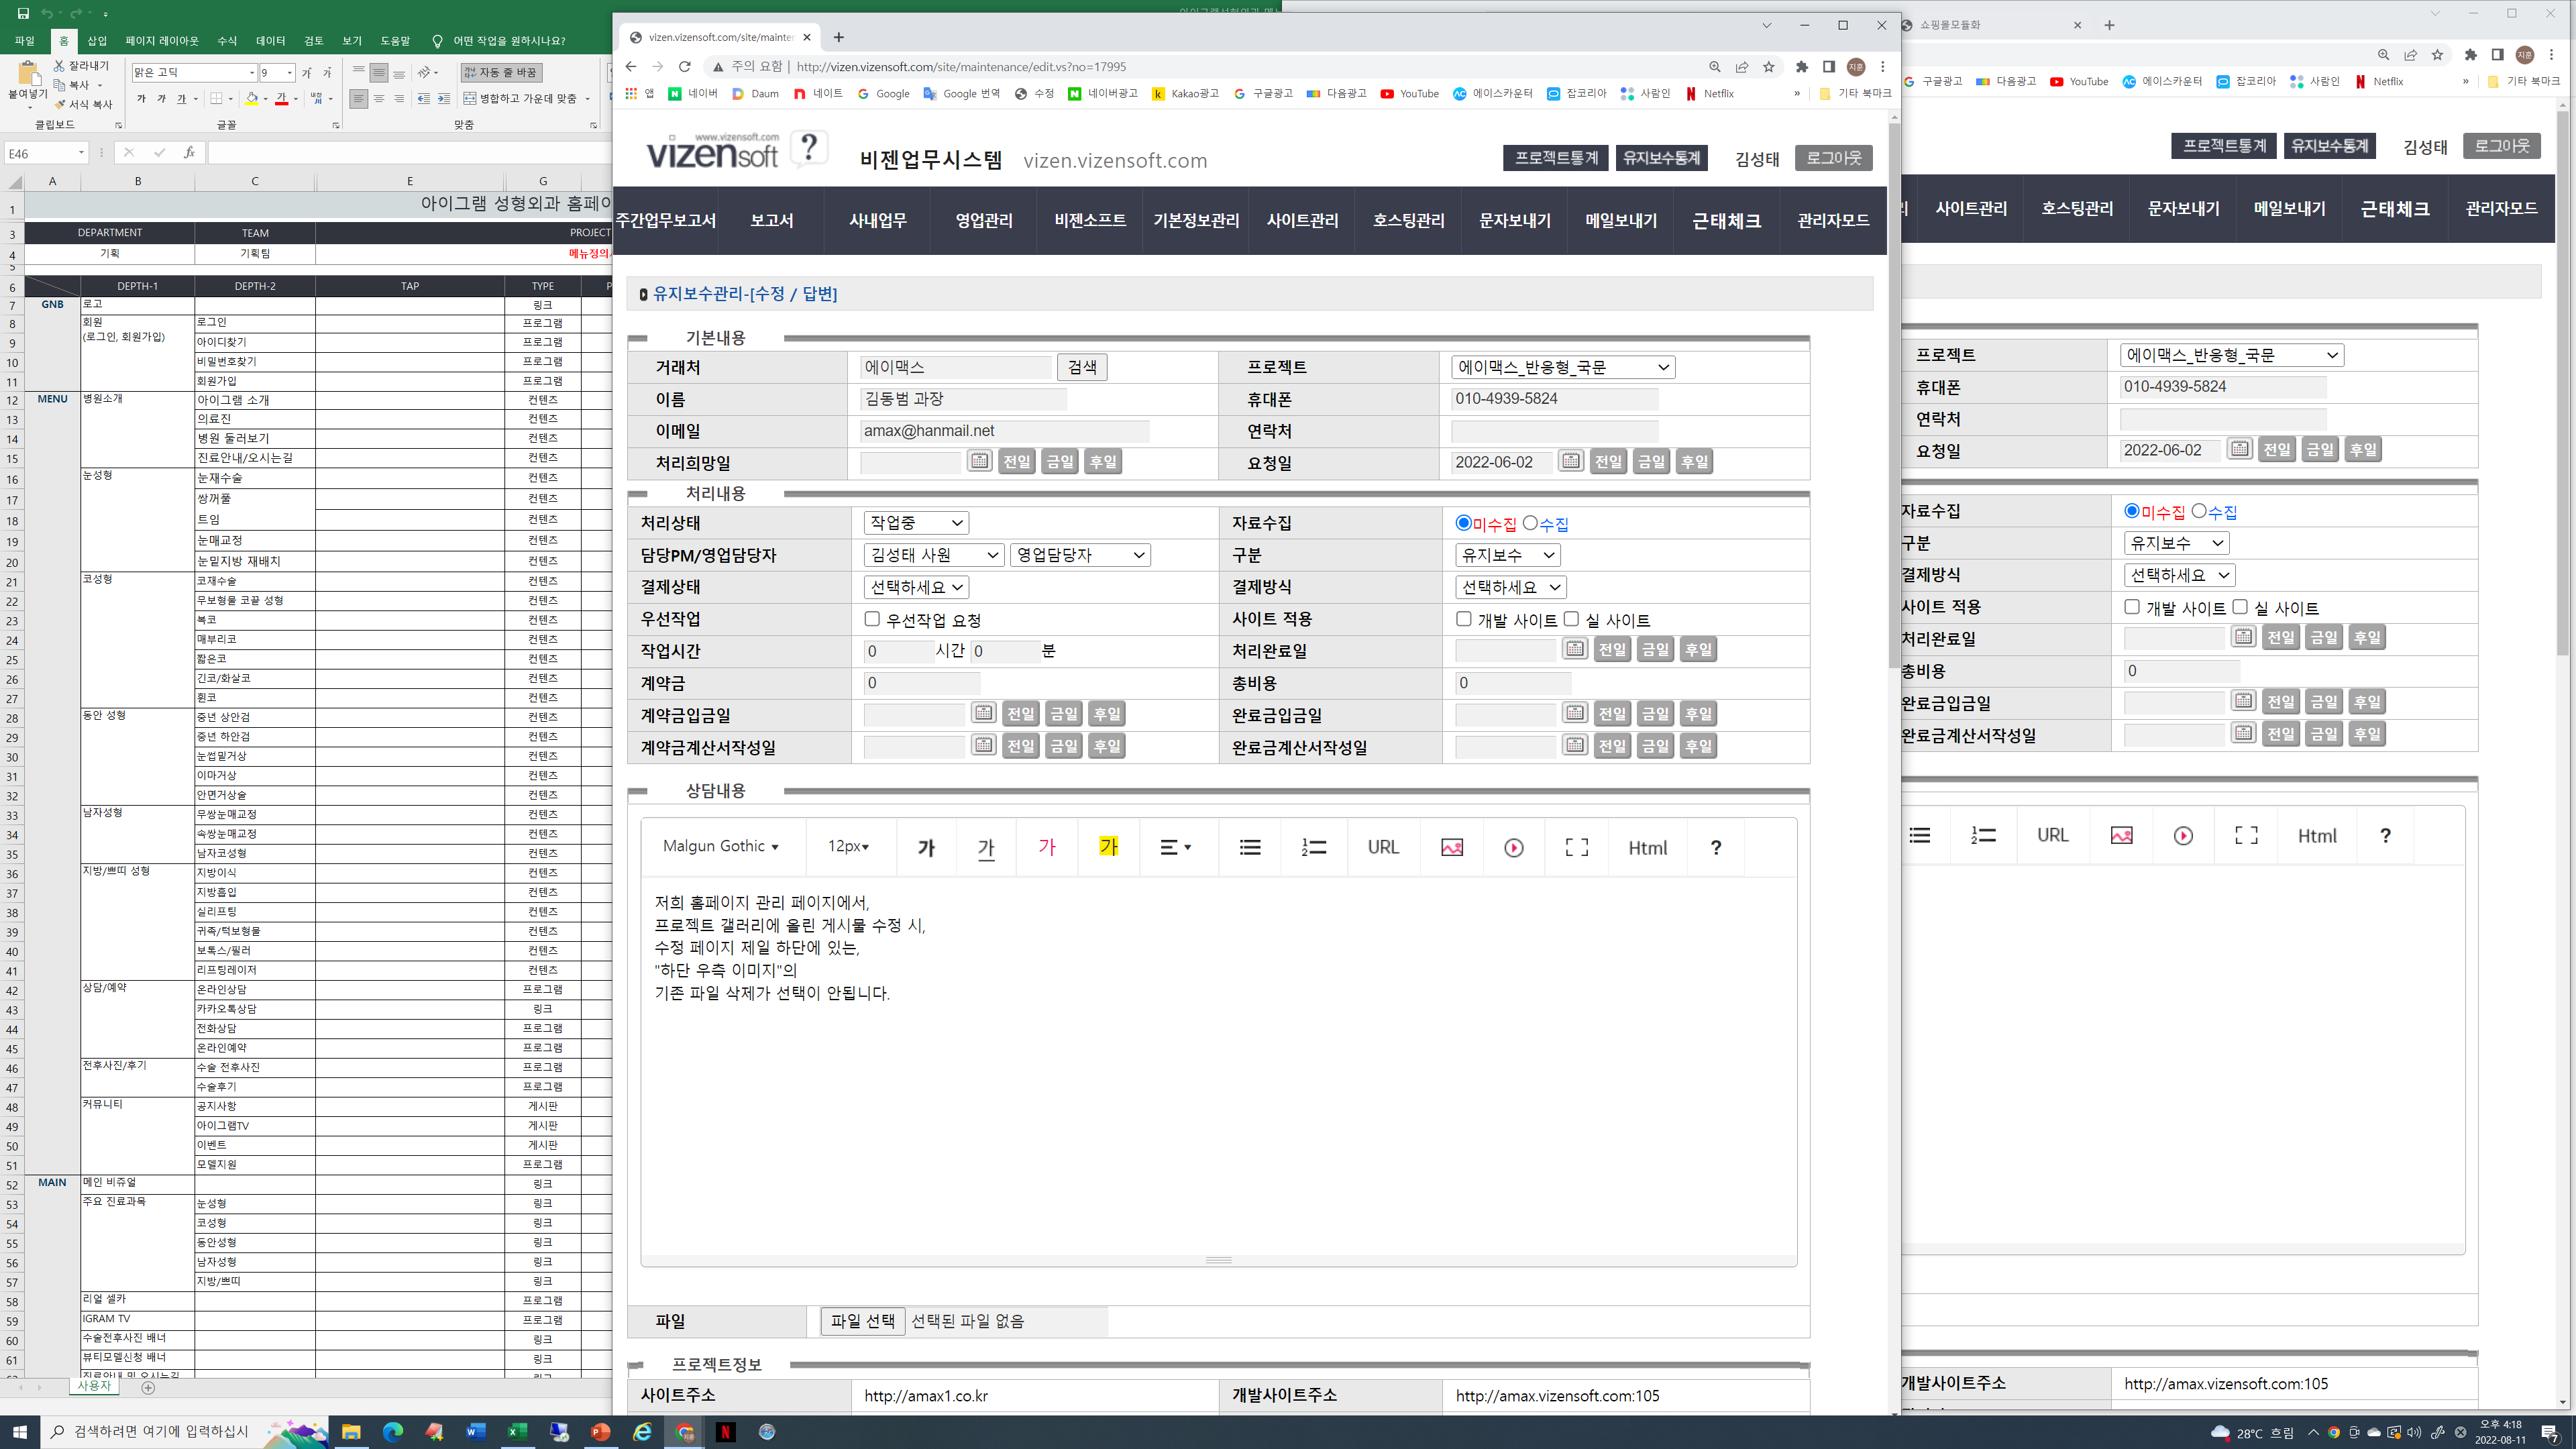2576x1449 pixels.
Task: Click Excel fill color bucket icon
Action: [252, 99]
